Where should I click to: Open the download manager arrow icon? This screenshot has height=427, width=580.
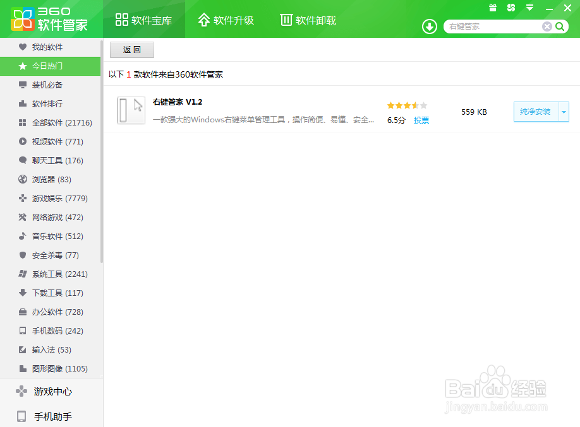pos(430,26)
